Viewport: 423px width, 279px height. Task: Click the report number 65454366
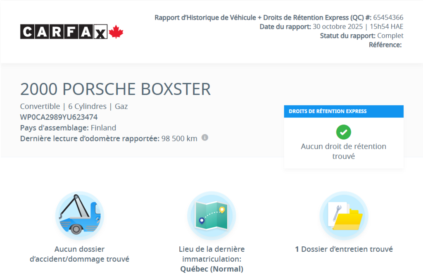[388, 17]
